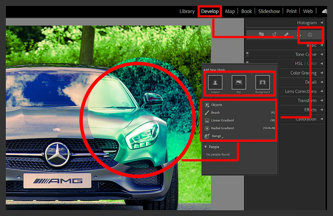Switch to the Develop module
This screenshot has height=216, width=333.
coord(210,11)
